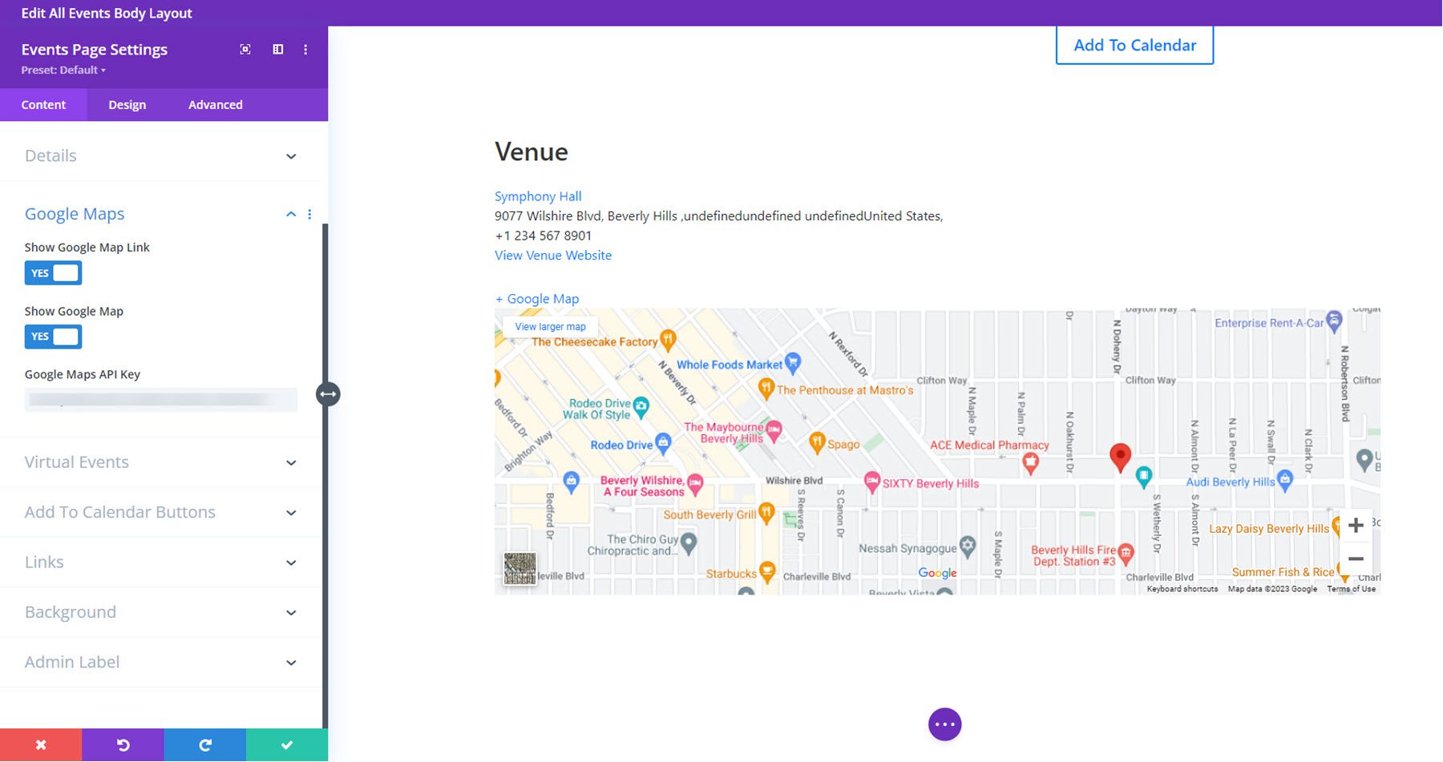Viewport: 1443px width, 762px height.
Task: Open the Events Page Settings kebab menu
Action: (x=305, y=49)
